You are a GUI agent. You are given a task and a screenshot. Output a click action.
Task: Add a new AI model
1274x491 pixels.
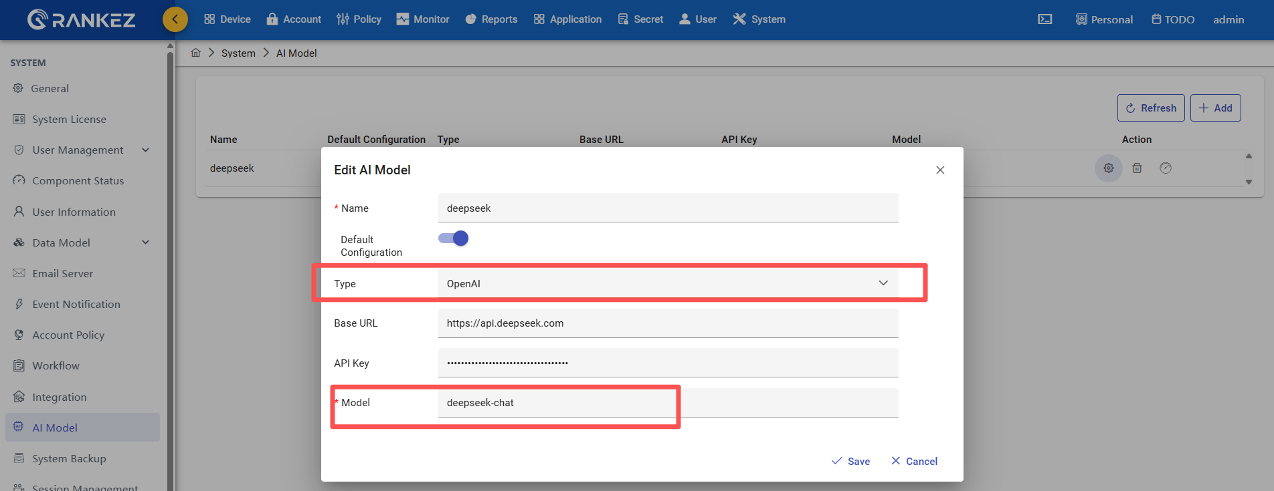pyautogui.click(x=1216, y=108)
